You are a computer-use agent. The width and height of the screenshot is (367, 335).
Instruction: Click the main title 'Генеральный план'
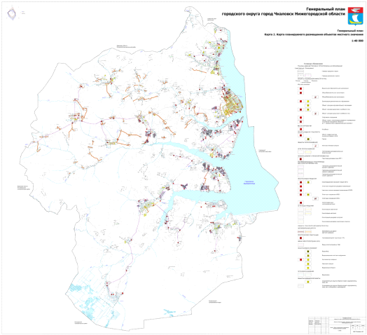click(x=326, y=9)
